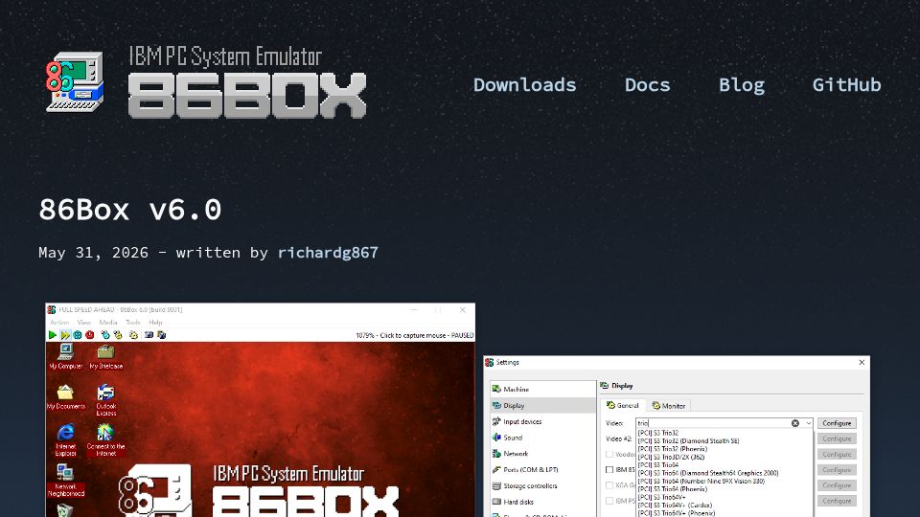Click the green Resume play icon in 86Box toolbar

pyautogui.click(x=53, y=335)
